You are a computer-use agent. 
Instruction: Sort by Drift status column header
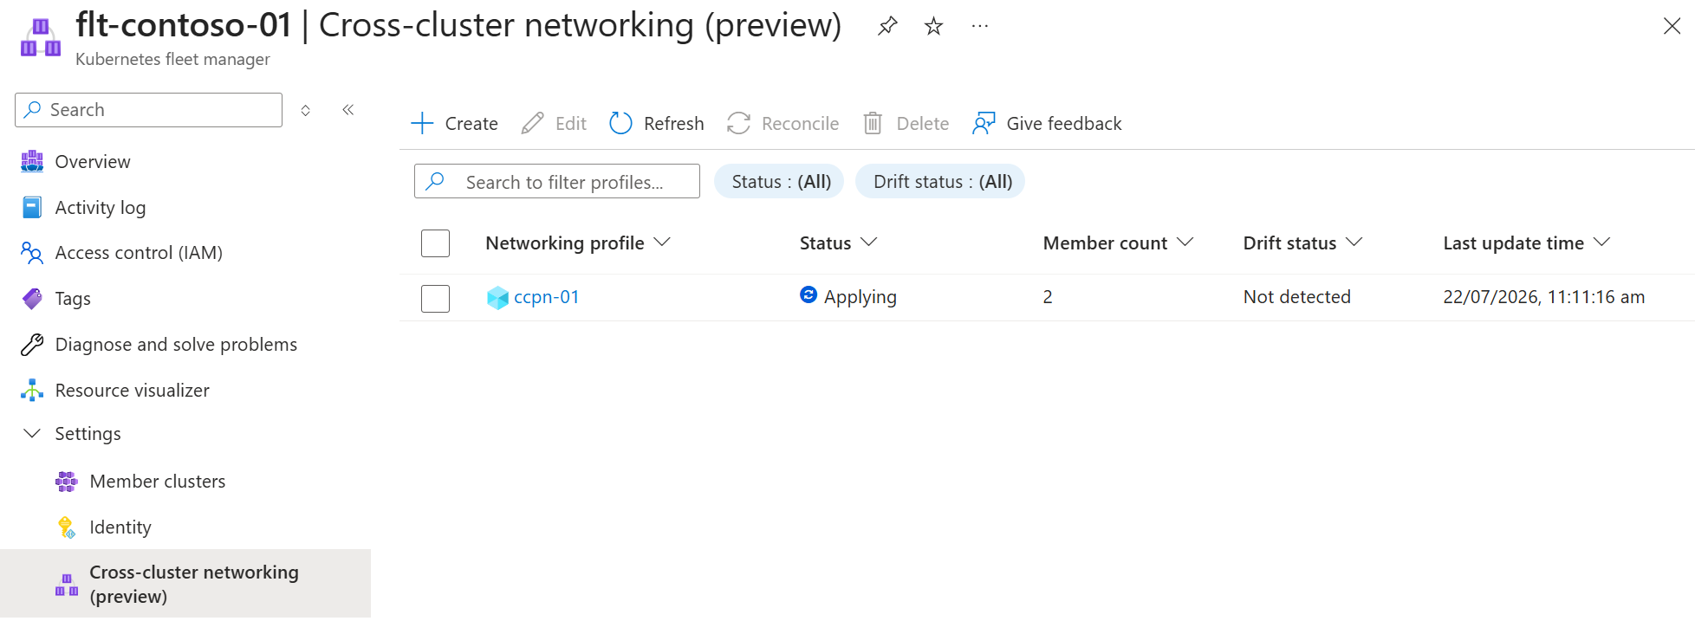[x=1302, y=243]
